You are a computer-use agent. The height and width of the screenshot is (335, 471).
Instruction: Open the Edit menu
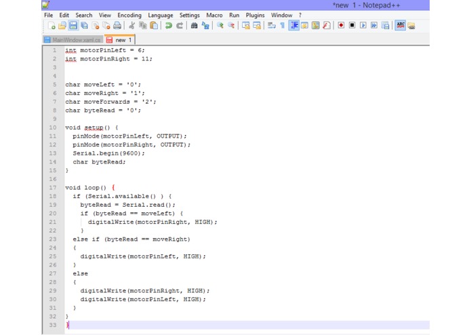pyautogui.click(x=64, y=15)
